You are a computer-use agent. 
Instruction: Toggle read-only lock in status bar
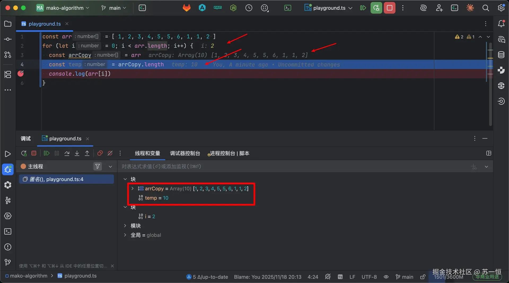423,277
